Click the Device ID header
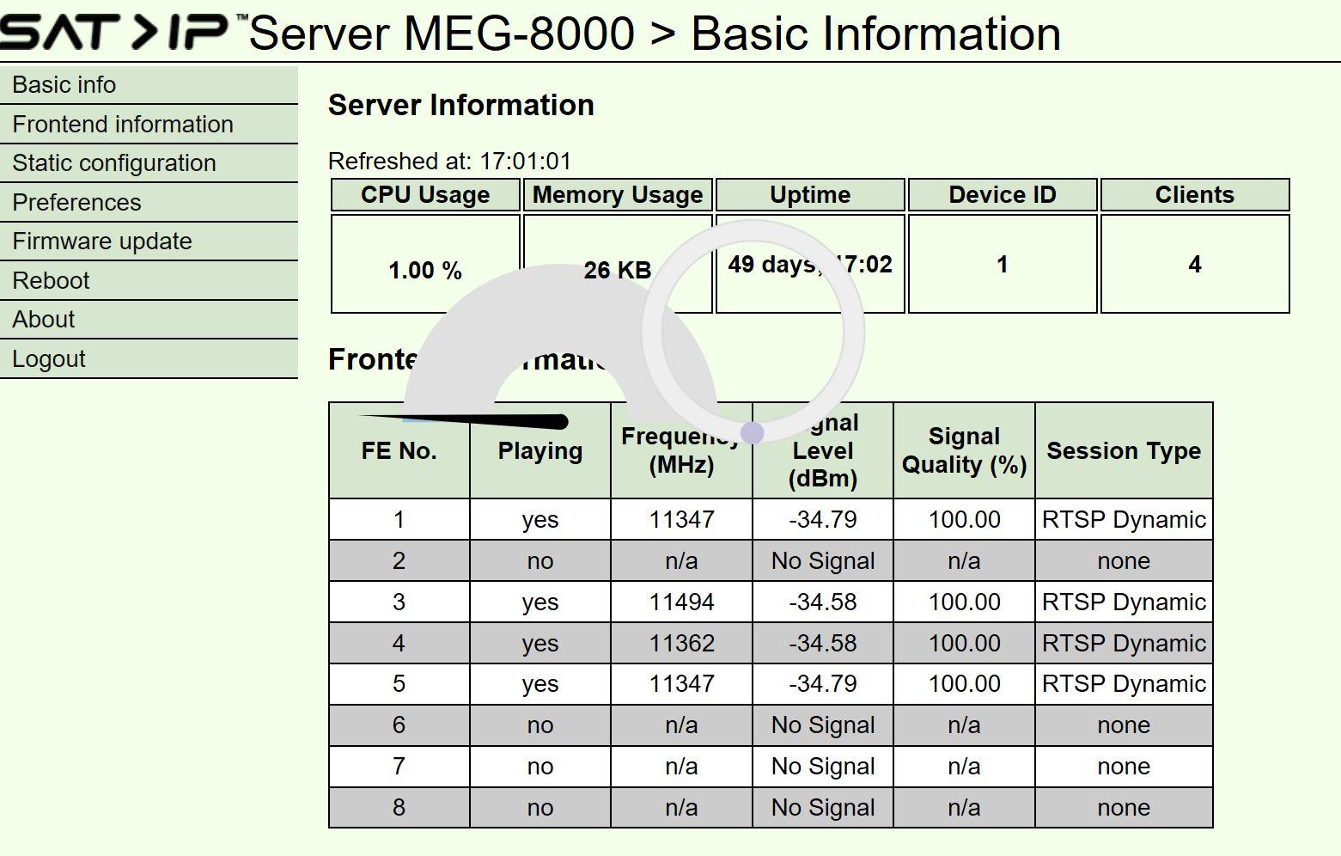 point(1003,195)
